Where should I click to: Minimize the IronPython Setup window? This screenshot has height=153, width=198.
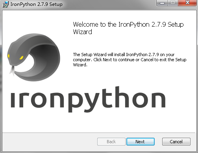coord(162,3)
